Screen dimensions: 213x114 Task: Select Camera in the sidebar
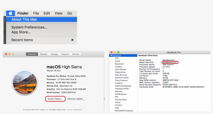point(118,67)
